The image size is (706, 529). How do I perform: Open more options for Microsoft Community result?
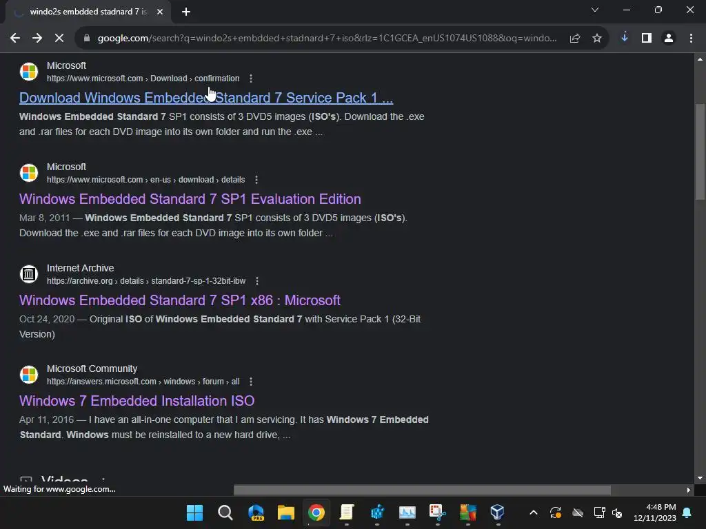pos(251,382)
